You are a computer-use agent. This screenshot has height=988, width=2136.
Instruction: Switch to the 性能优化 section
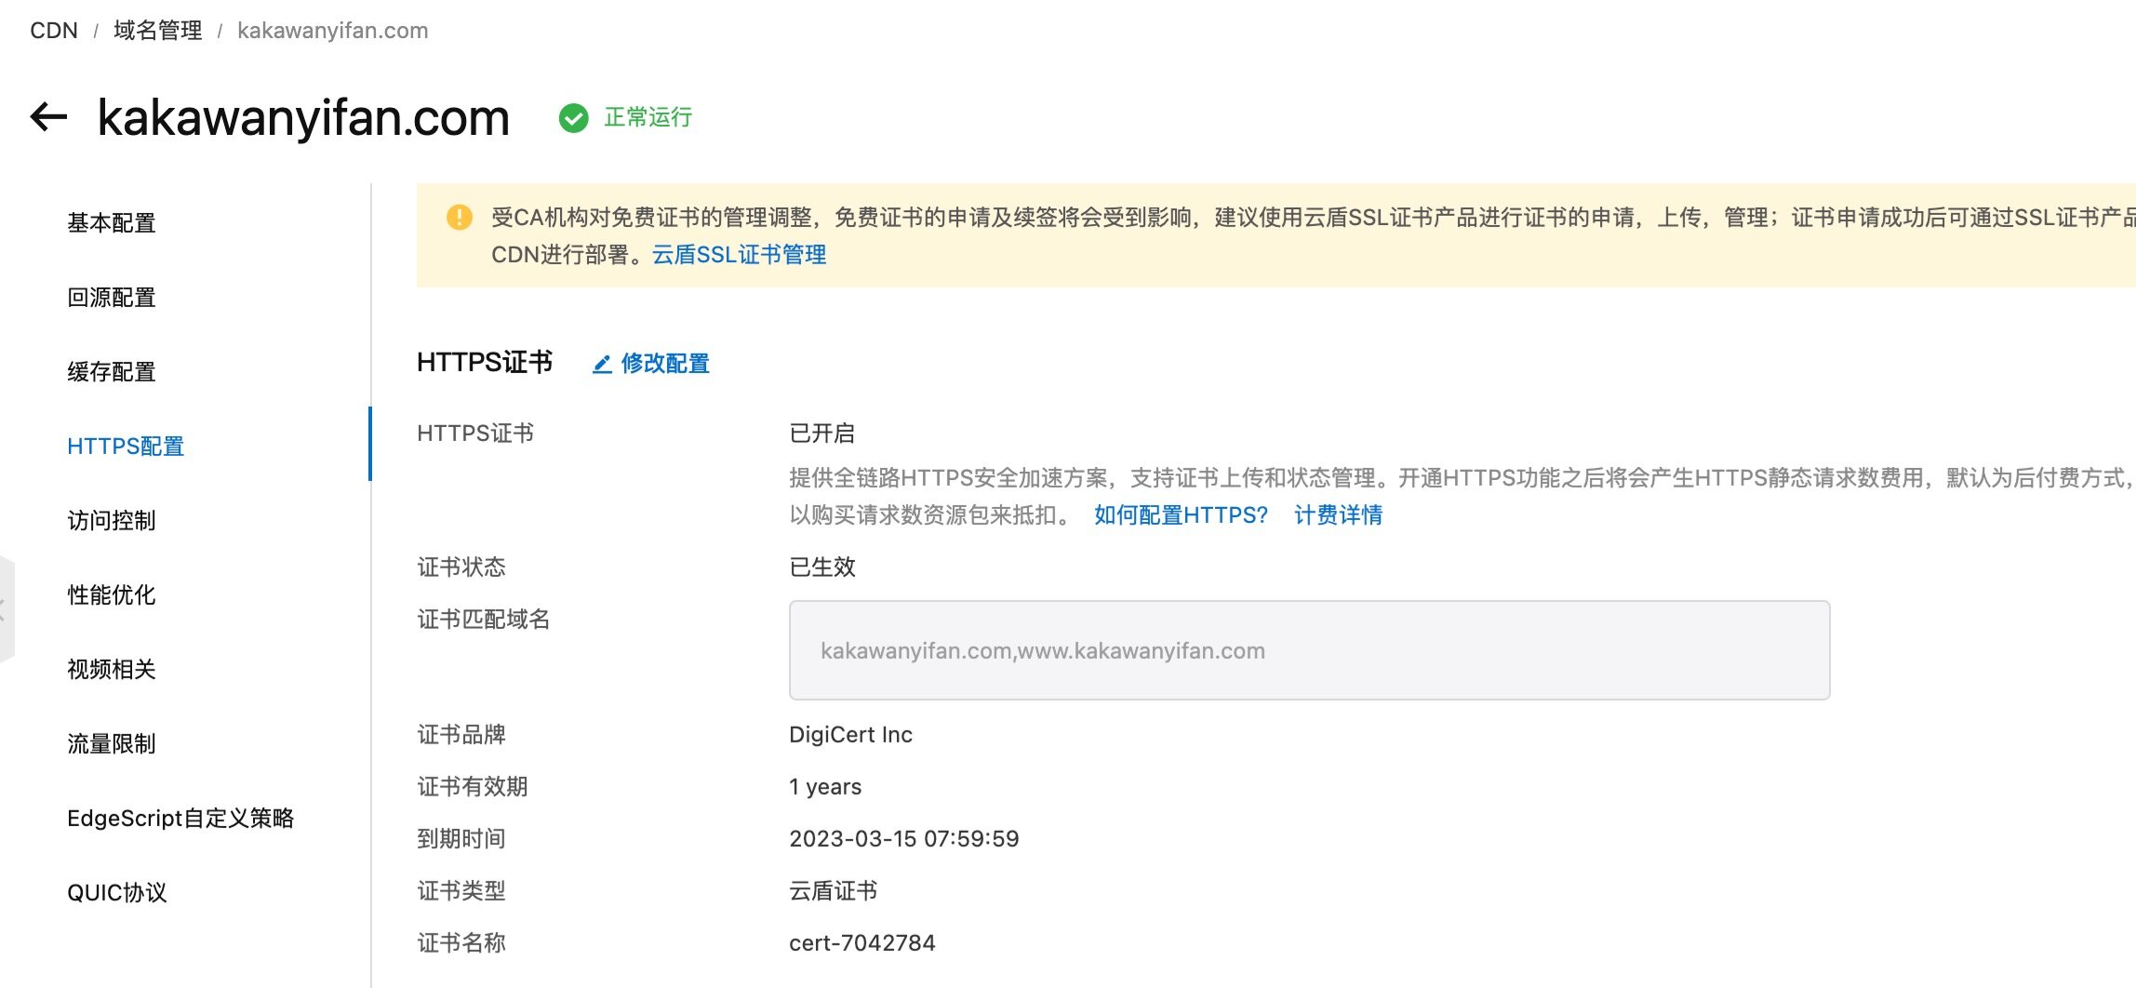pyautogui.click(x=111, y=595)
